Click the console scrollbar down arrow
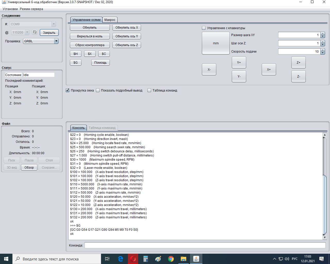 (x=325, y=237)
